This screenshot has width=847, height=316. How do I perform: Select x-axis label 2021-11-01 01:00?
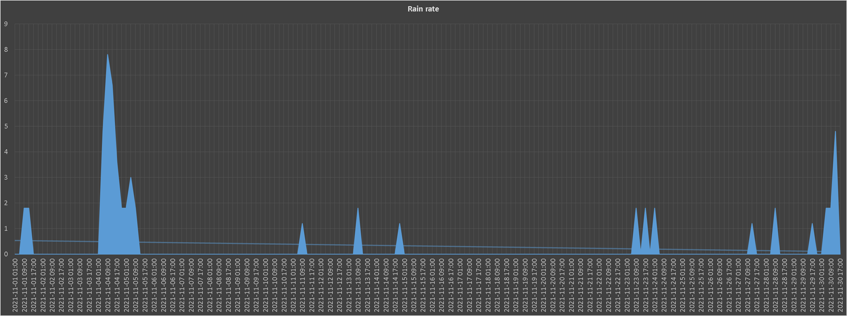tap(15, 285)
